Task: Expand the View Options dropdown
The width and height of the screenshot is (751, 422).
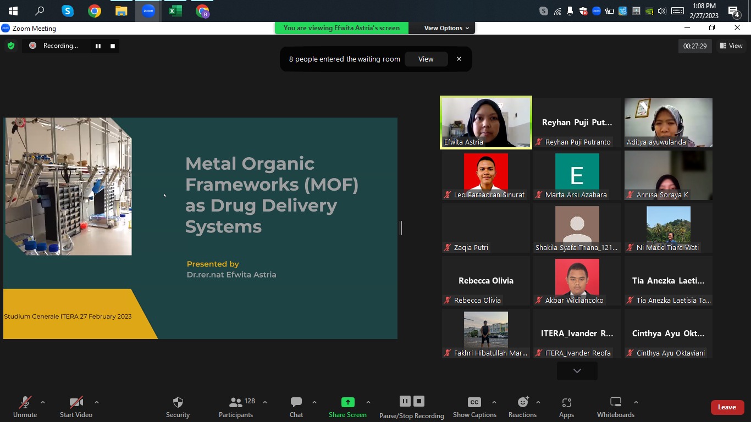Action: pyautogui.click(x=446, y=28)
